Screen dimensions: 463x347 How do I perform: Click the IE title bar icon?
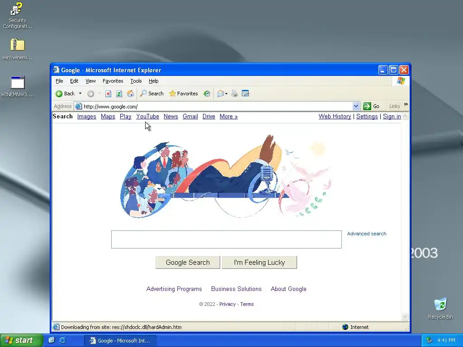point(56,70)
